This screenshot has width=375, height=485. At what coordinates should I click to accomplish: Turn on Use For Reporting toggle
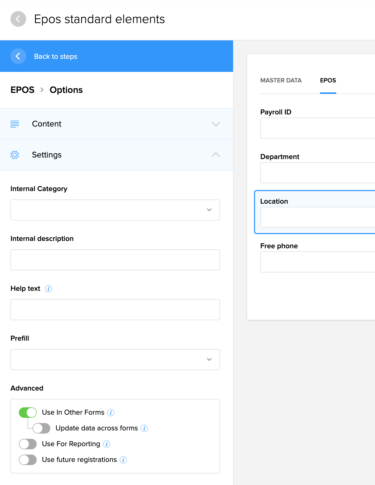point(28,444)
